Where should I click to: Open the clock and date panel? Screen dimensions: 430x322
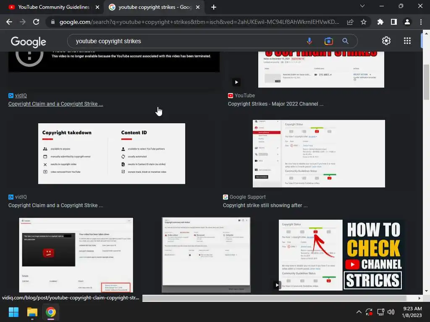coord(412,312)
